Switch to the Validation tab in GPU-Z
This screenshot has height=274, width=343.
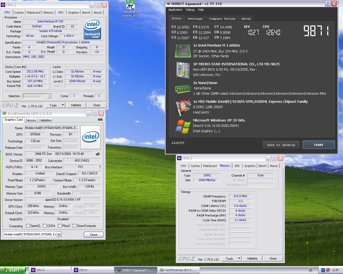[x=45, y=120]
